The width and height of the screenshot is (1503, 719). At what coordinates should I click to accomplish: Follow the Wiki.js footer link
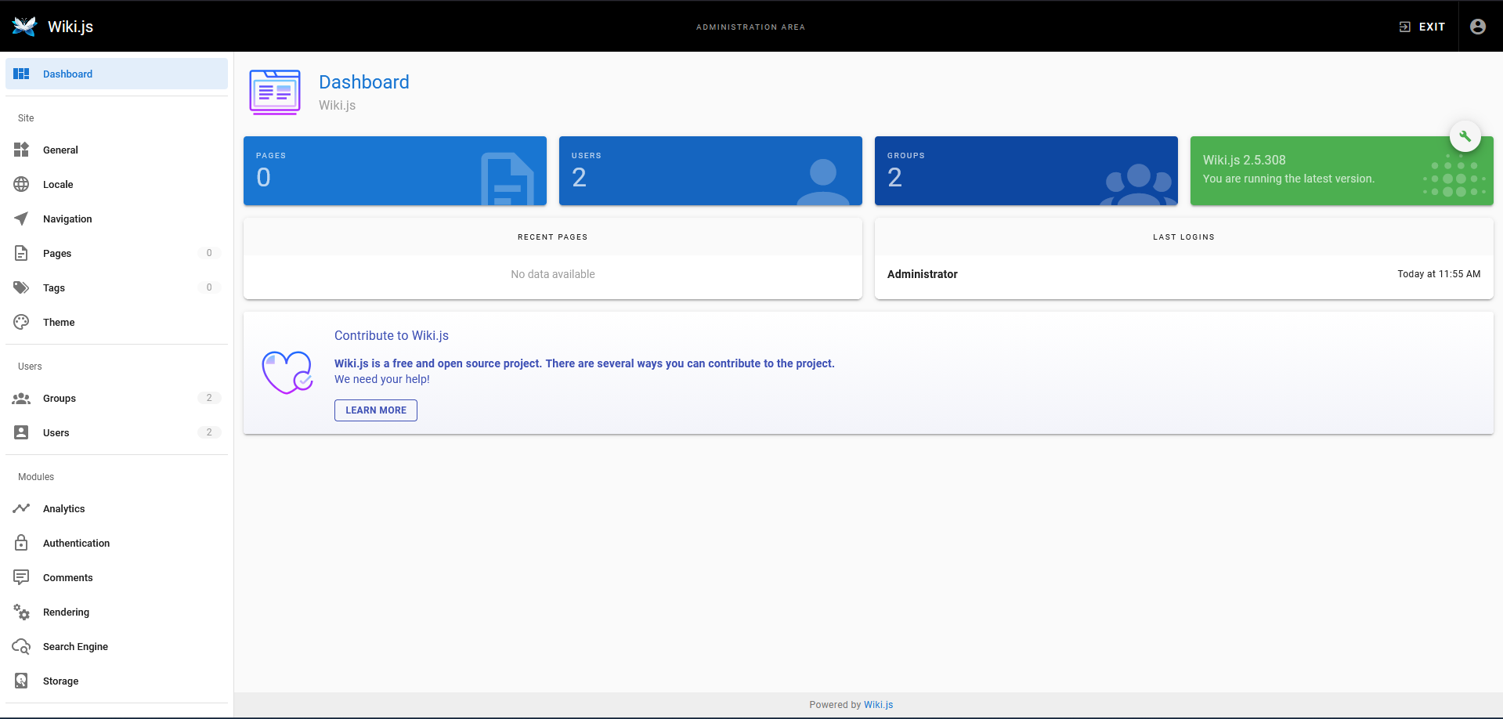[x=878, y=705]
